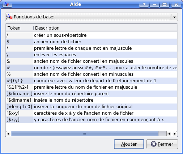Click the rightmost scroll arrow of scrollbar

[x=174, y=133]
